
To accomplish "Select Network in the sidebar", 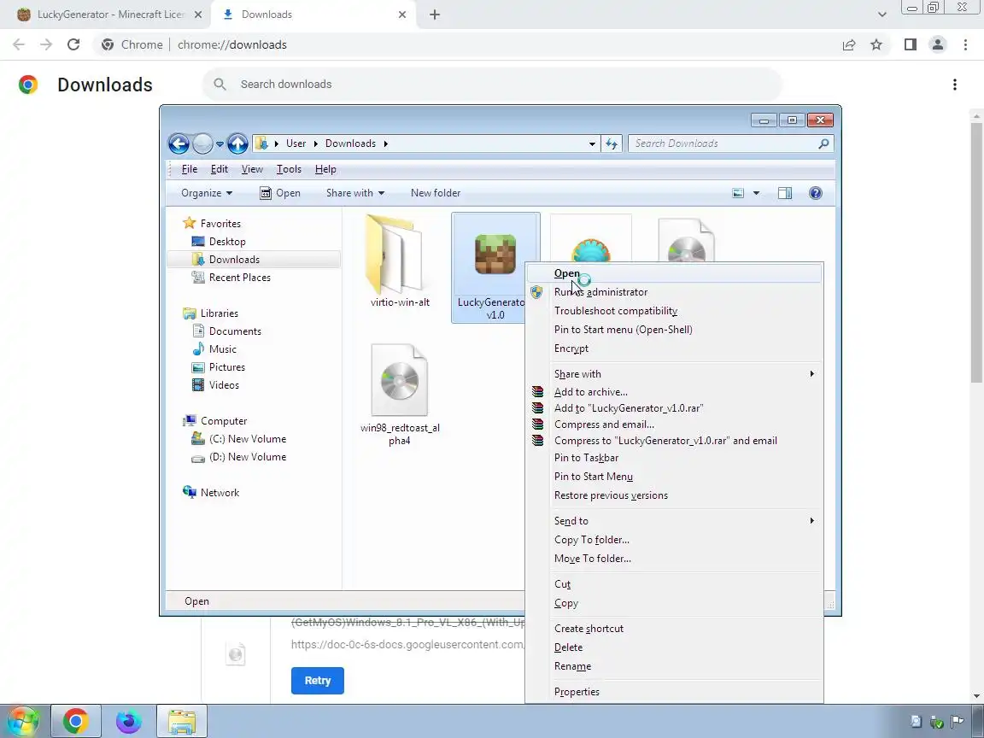I will 219,493.
